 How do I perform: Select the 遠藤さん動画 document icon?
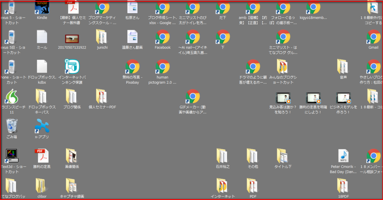point(132,37)
